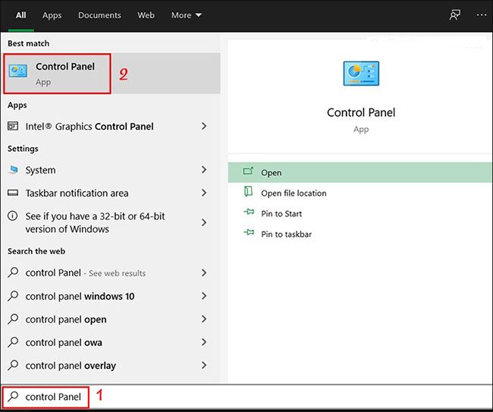493x412 pixels.
Task: Switch to the All tab
Action: tap(21, 15)
